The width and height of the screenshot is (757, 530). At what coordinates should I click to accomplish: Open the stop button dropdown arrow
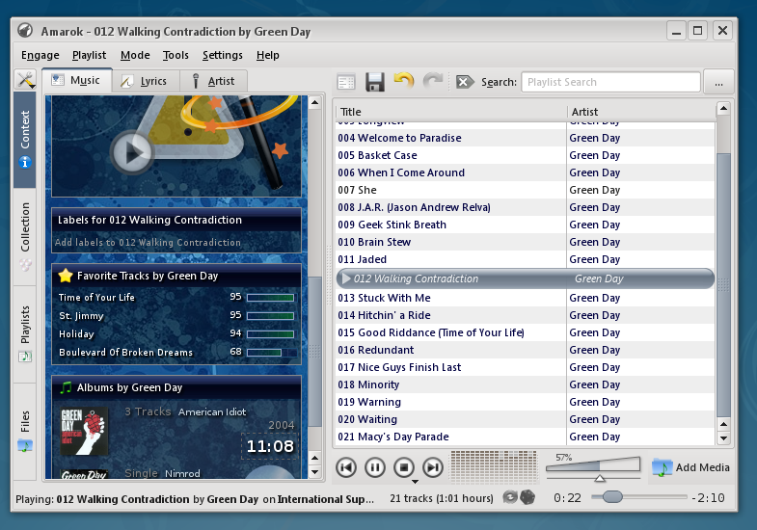pos(415,481)
